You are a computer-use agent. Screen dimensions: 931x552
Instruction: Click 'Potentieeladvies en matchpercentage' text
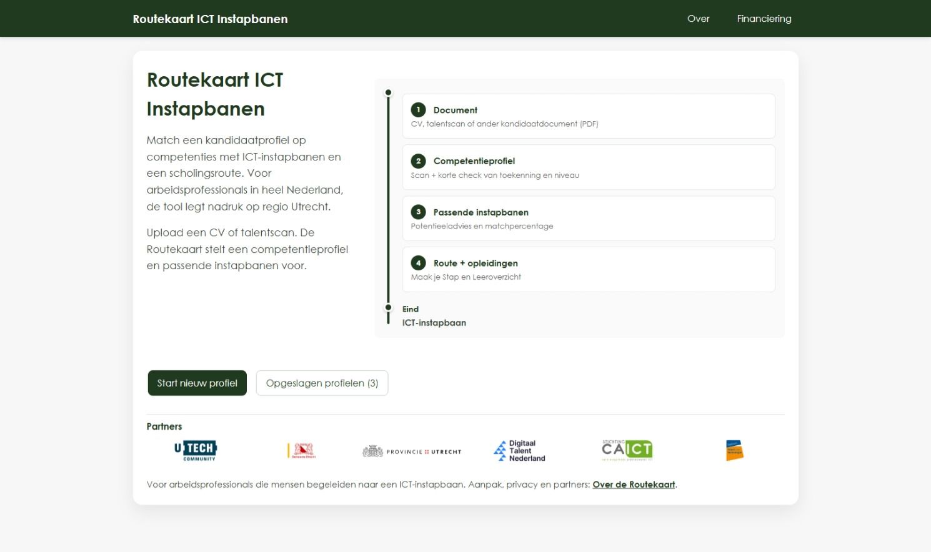tap(482, 226)
